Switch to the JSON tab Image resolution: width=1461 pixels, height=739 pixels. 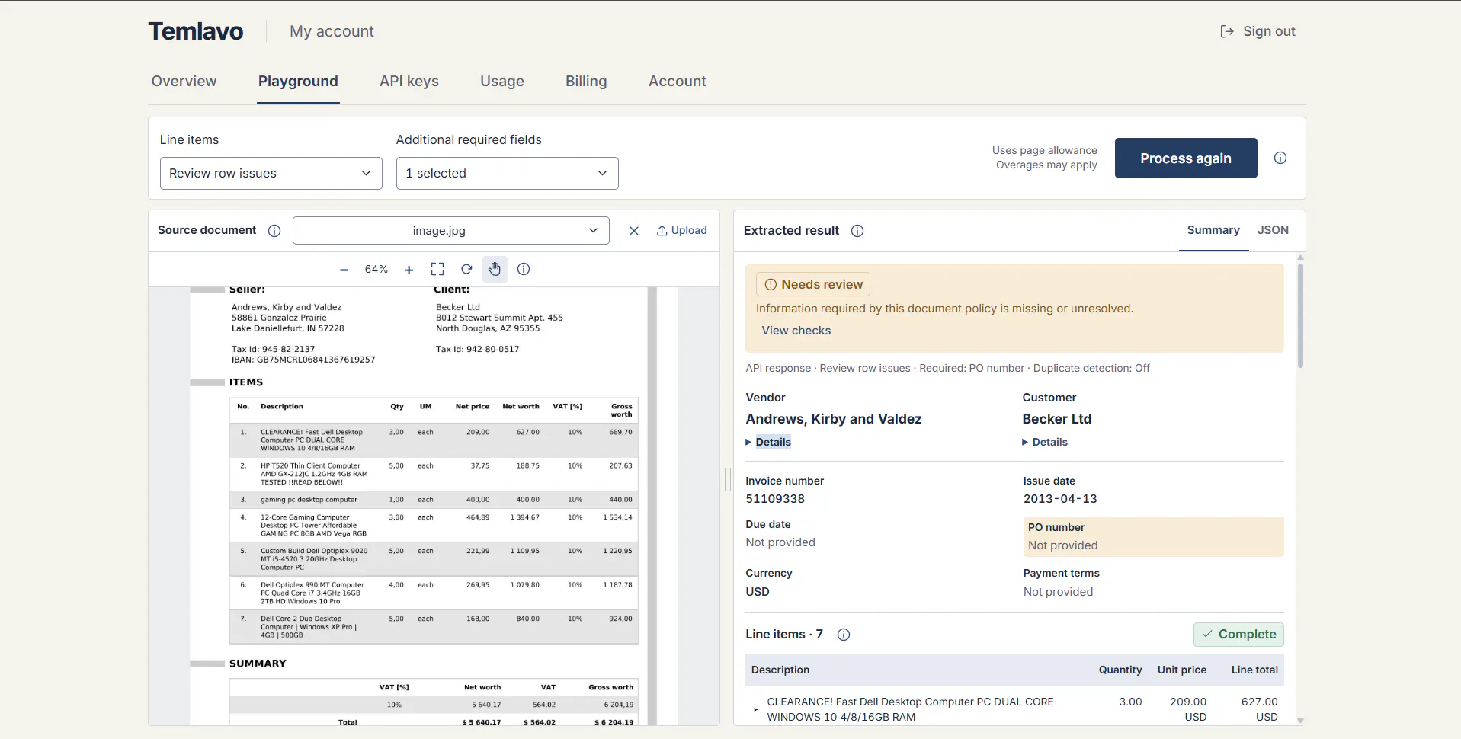(1273, 230)
